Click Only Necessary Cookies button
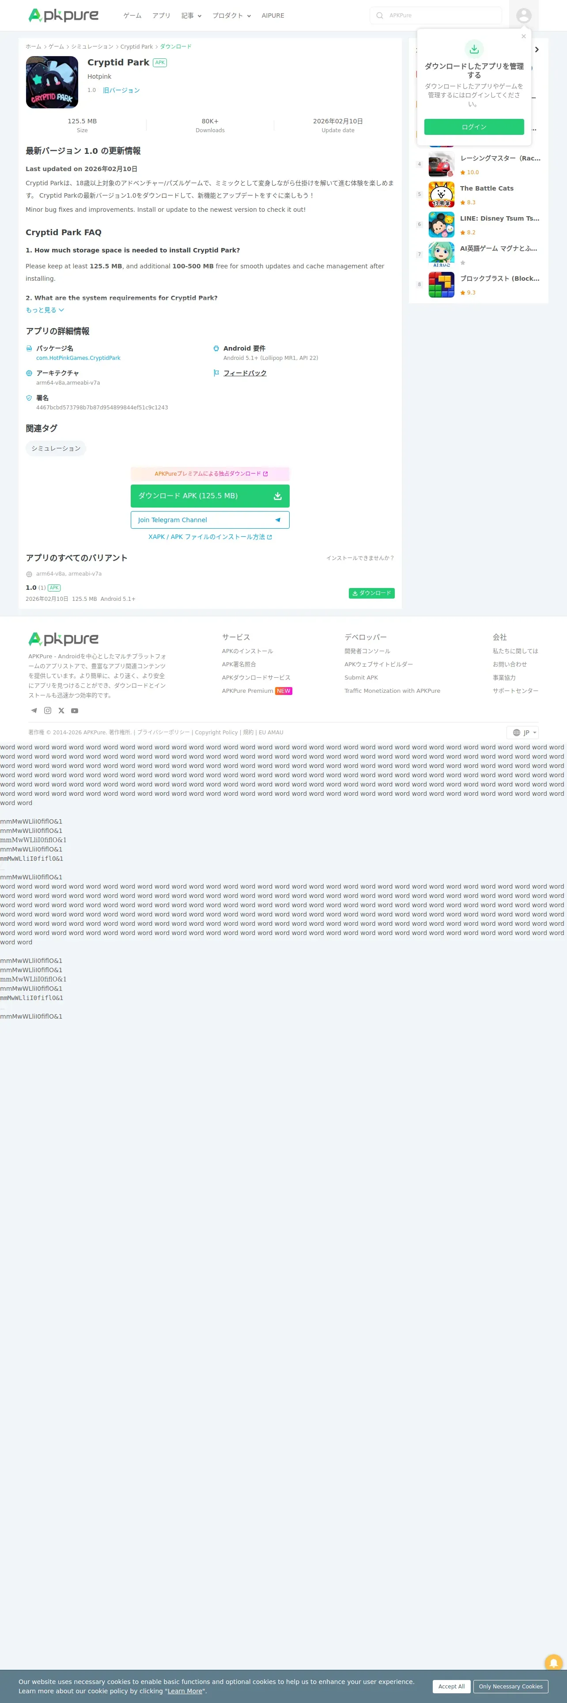 point(511,1687)
